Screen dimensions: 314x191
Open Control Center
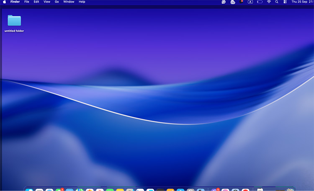click(285, 2)
